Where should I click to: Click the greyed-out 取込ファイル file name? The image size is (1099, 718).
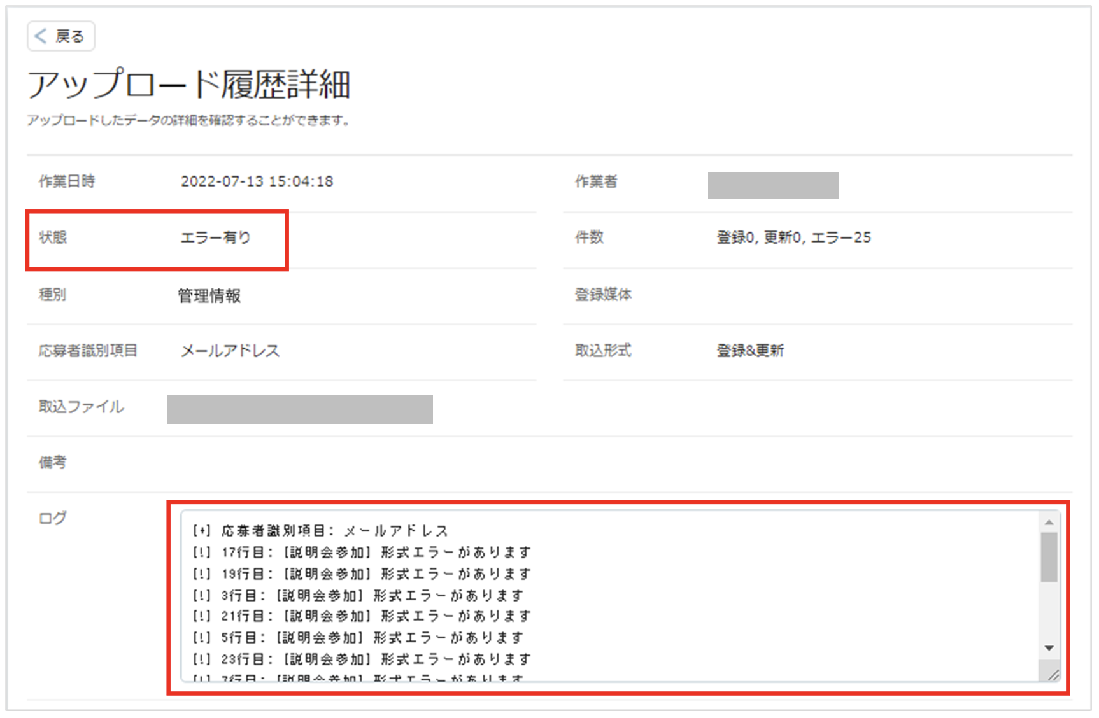[300, 409]
